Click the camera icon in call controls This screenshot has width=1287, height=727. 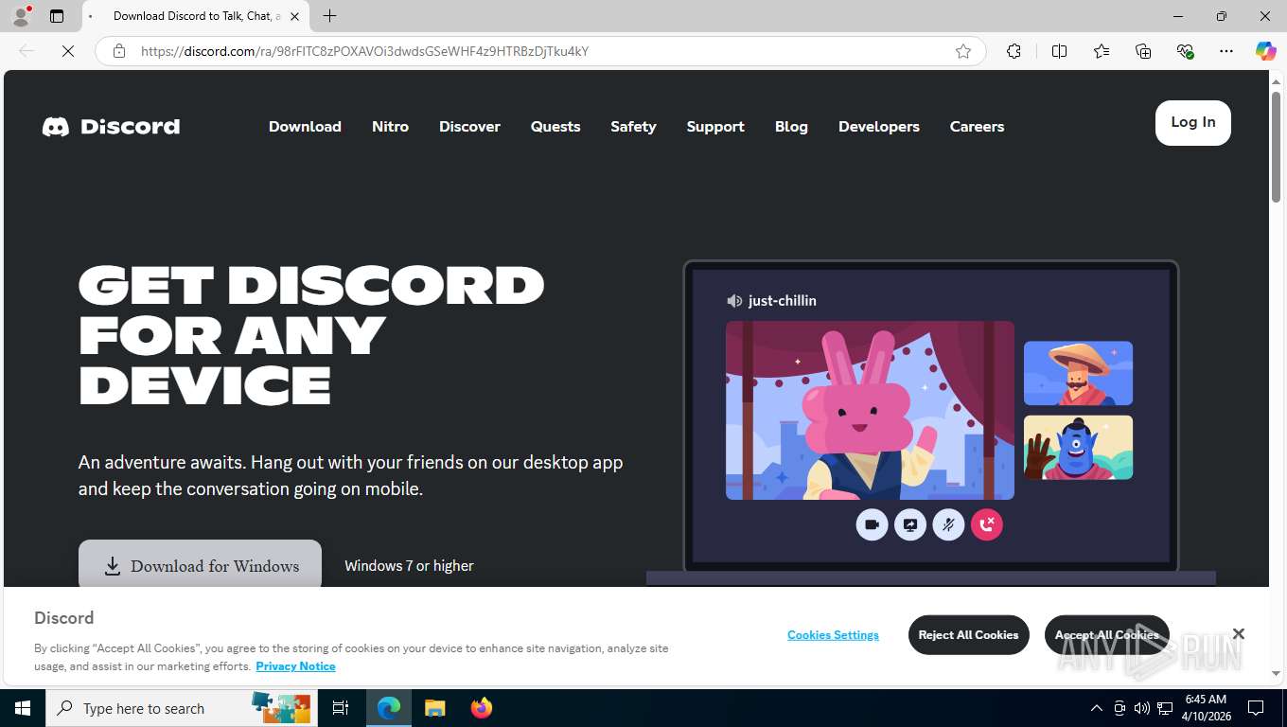(872, 524)
